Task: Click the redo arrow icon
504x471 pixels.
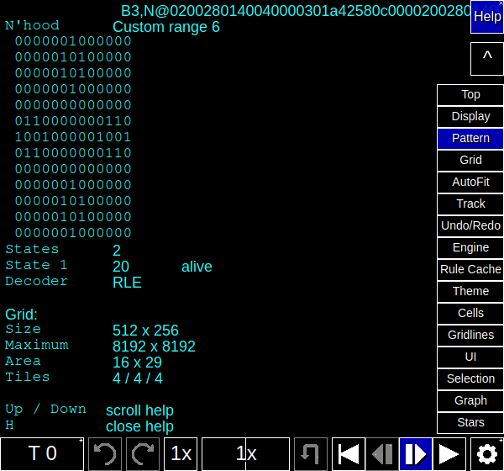Action: pos(143,454)
